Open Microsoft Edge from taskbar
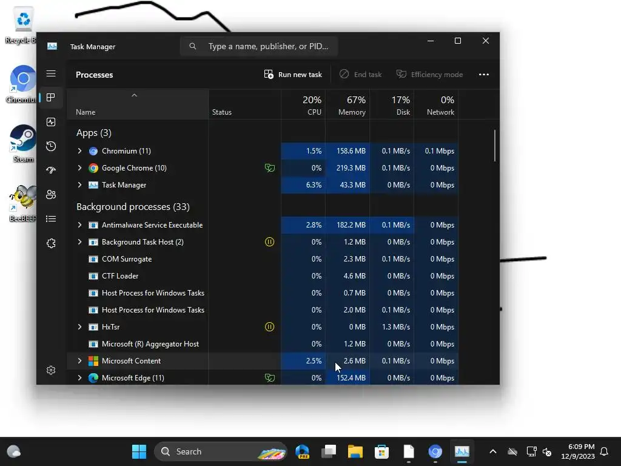This screenshot has height=466, width=621. click(x=302, y=451)
